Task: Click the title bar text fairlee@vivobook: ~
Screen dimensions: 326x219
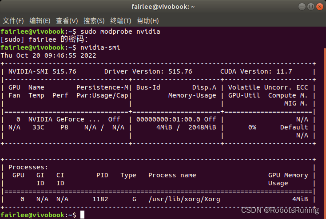Action: point(163,7)
